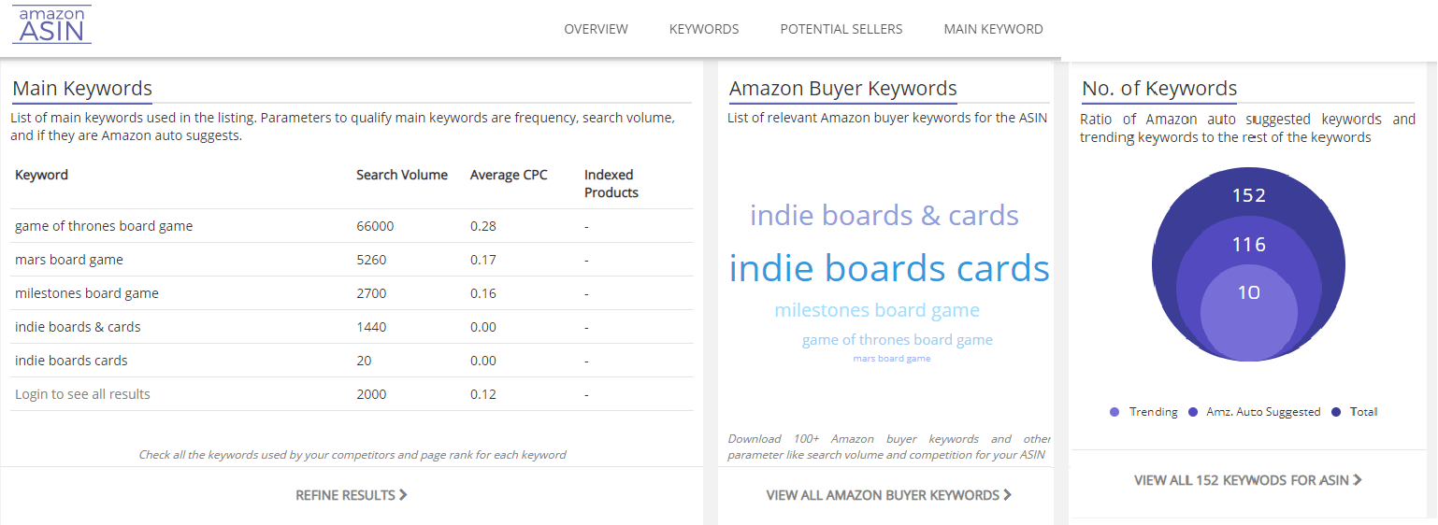This screenshot has width=1438, height=525.
Task: Click the outer circle labeled 152
Action: click(1248, 194)
